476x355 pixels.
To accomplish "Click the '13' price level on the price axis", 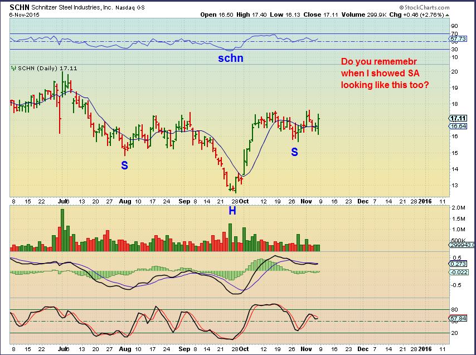I will (455, 186).
